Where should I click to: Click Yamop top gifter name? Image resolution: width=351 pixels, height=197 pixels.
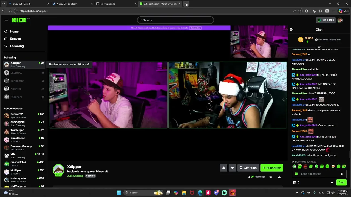[x=309, y=38]
